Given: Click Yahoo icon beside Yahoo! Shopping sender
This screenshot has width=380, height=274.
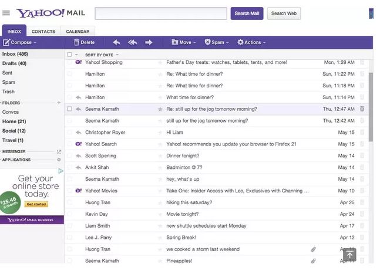Looking at the screenshot, I should pos(79,62).
